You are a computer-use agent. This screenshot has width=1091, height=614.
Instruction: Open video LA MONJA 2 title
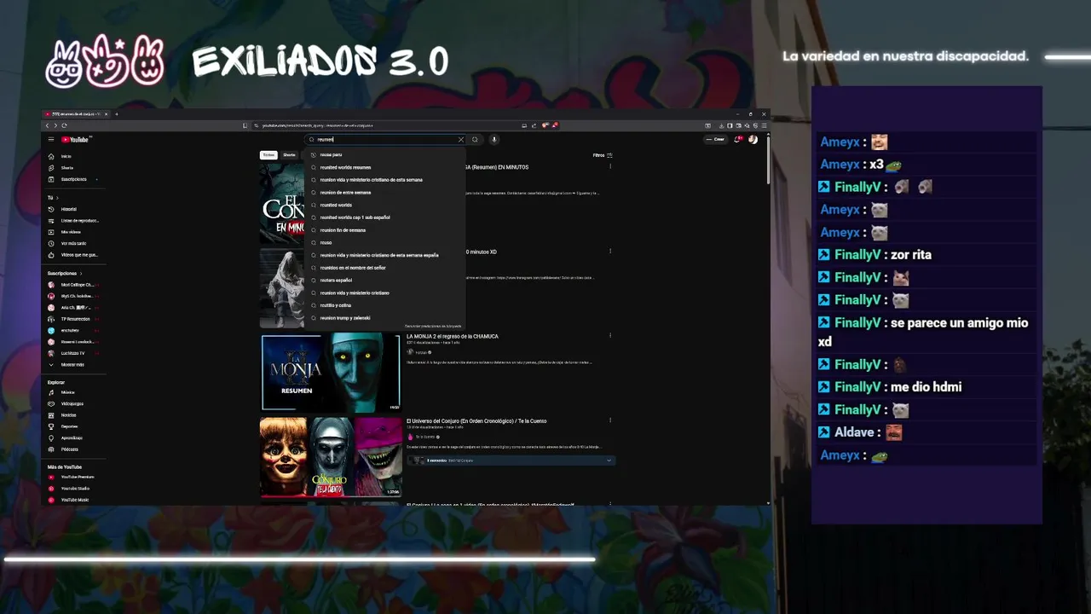453,336
